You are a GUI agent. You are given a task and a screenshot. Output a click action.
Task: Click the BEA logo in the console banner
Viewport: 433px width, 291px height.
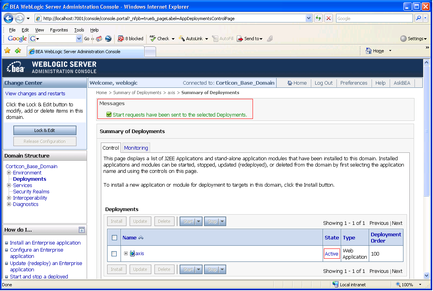pos(16,67)
